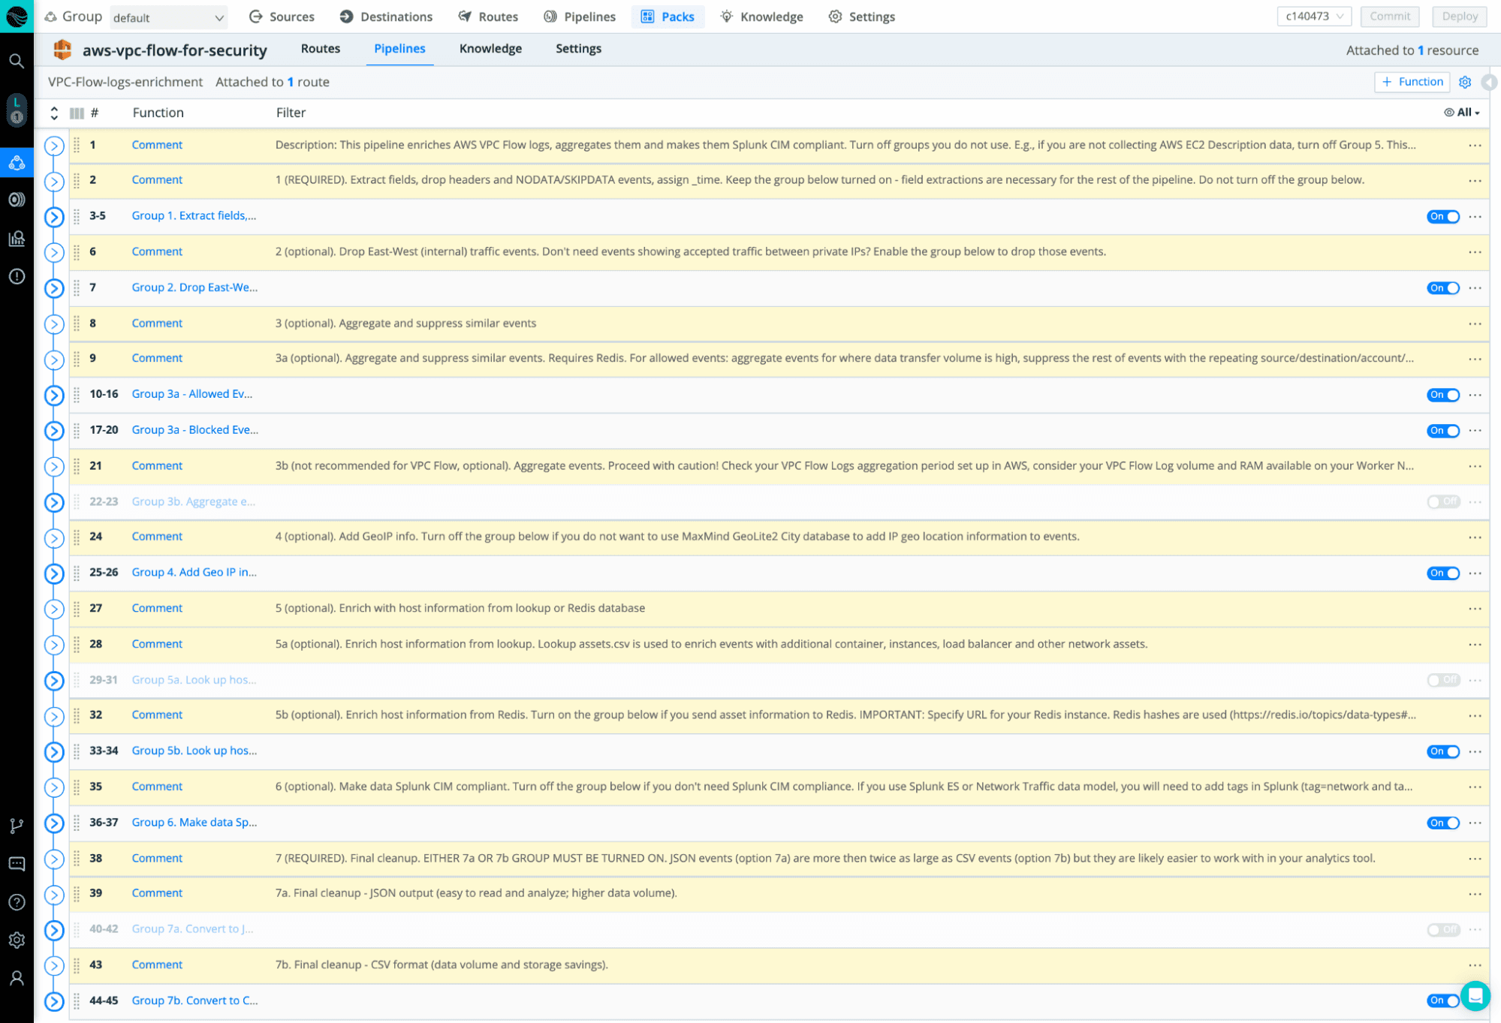This screenshot has height=1023, width=1501.
Task: Expand Group 1 Extract fields row
Action: (54, 217)
